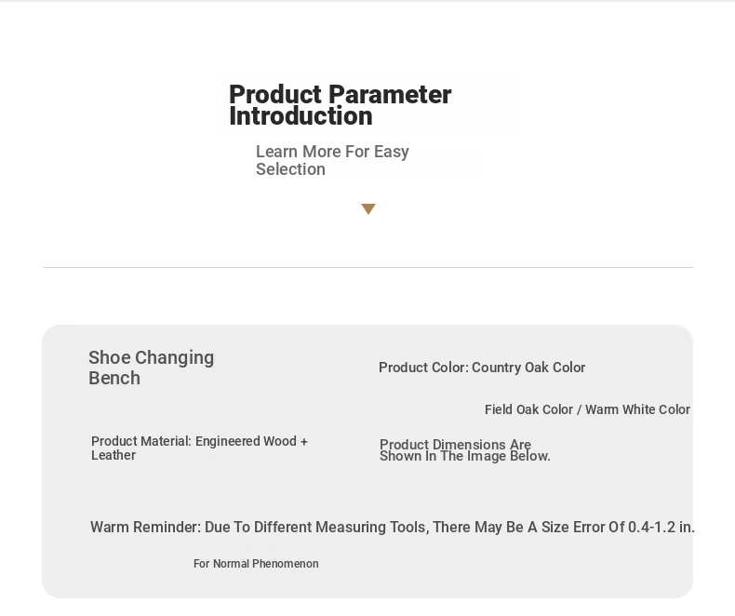This screenshot has width=735, height=616.
Task: Click "Shown In The Image Below." text
Action: coord(465,456)
